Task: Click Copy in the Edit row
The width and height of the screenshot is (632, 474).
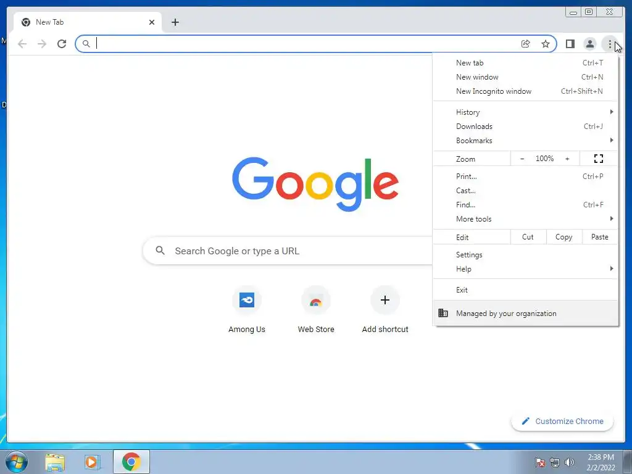Action: tap(564, 237)
